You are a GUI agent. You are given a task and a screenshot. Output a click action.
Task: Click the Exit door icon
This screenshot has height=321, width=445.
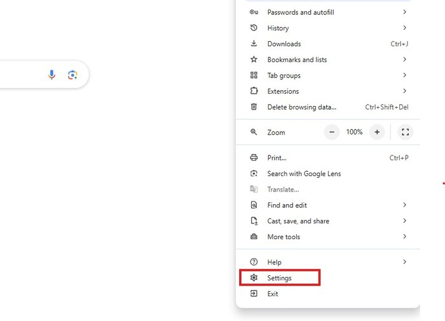(254, 294)
